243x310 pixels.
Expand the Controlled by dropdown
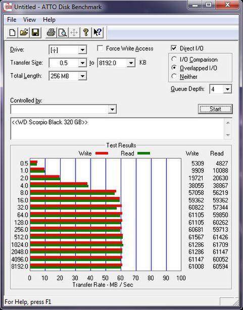tap(112, 109)
